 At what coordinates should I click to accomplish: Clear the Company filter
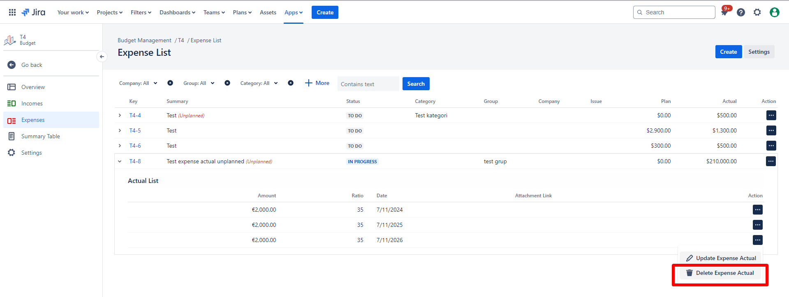pos(170,83)
